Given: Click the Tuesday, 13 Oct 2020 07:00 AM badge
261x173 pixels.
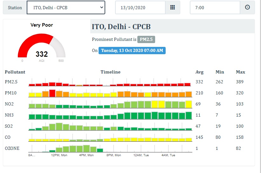Looking at the screenshot, I should coord(132,51).
